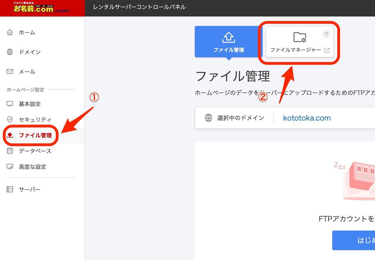Click the www globe icon by 選択中のドメイン
The height and width of the screenshot is (260, 375).
tap(208, 118)
